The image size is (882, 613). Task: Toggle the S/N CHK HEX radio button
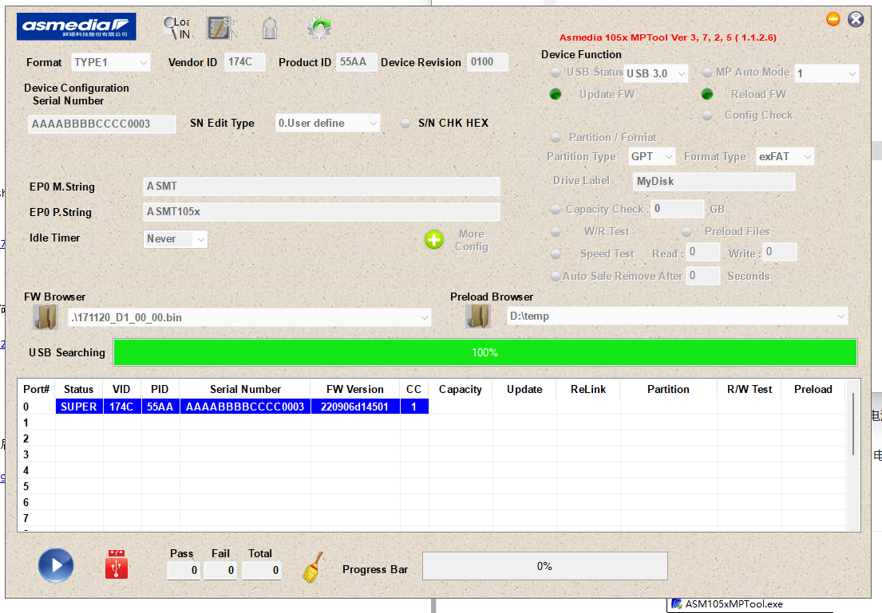point(405,123)
